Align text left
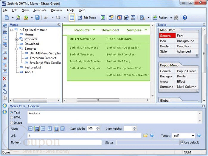The height and width of the screenshot is (156, 208). pos(30,129)
